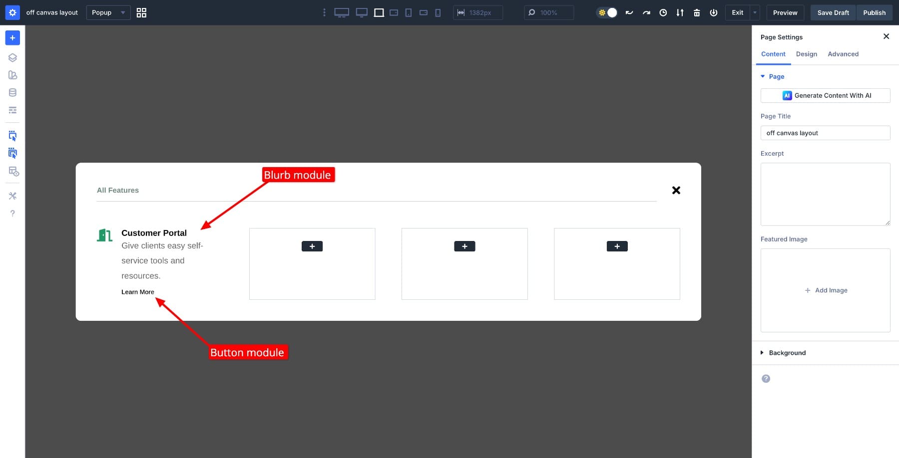Click the database content icon in sidebar

click(12, 92)
